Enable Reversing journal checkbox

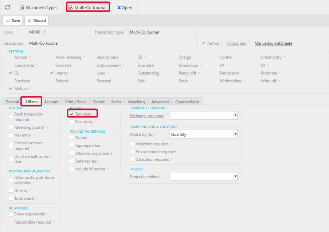[x=11, y=127]
